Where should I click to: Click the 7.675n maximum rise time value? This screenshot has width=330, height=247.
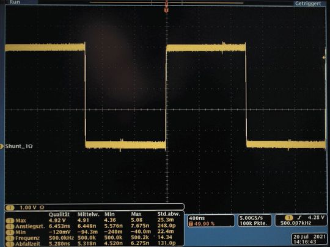(140, 226)
